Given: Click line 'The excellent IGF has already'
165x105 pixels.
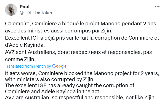Looking at the screenshot, I should (x=70, y=85).
